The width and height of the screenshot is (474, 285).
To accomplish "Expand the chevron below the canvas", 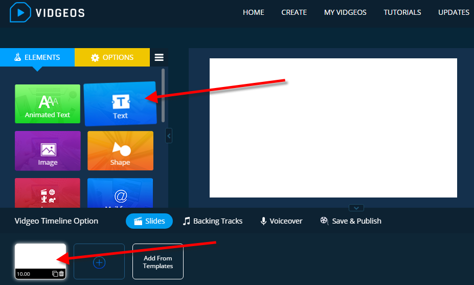I will [x=356, y=208].
